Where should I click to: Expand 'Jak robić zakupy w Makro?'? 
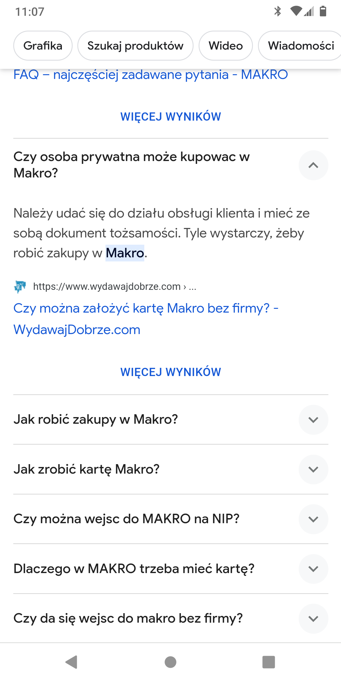pyautogui.click(x=313, y=420)
